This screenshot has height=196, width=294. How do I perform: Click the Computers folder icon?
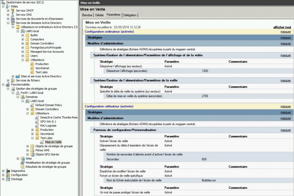(x=27, y=39)
